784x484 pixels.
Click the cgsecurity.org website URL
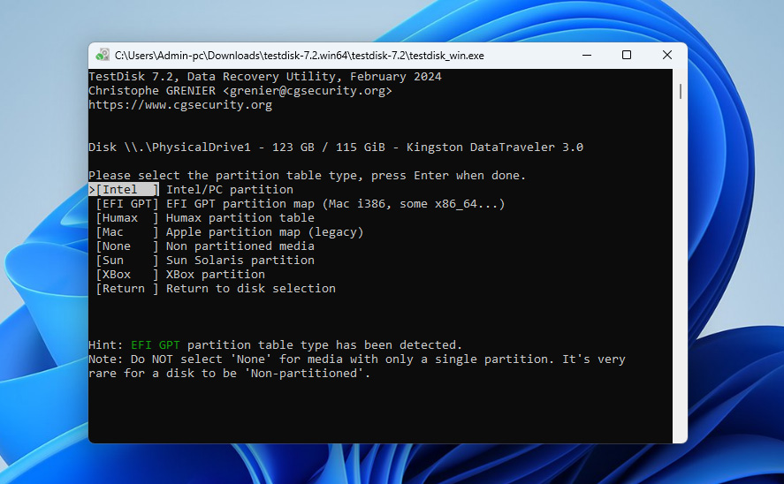click(x=180, y=105)
